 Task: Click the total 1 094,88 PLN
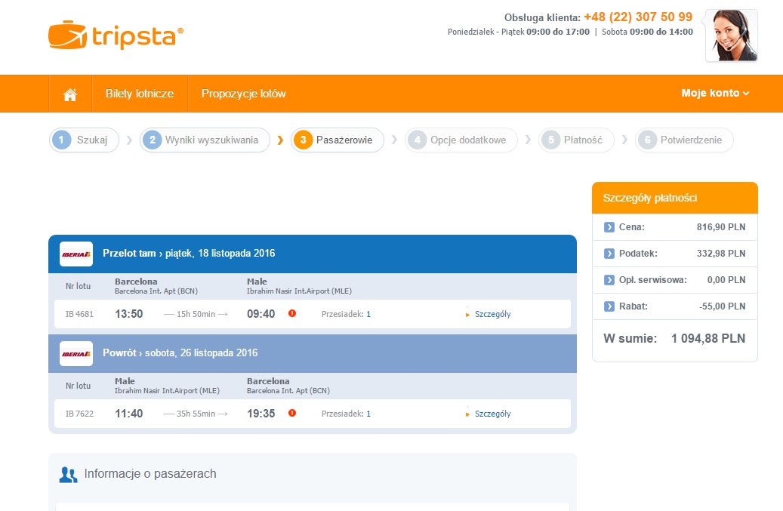point(708,338)
